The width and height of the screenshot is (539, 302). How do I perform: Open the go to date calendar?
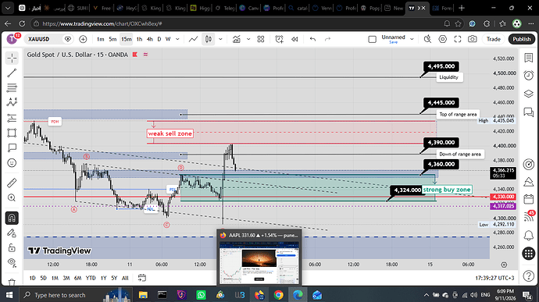[141, 278]
